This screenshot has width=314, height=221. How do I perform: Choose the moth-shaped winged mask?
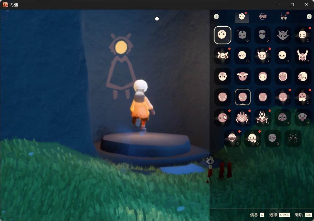click(222, 55)
